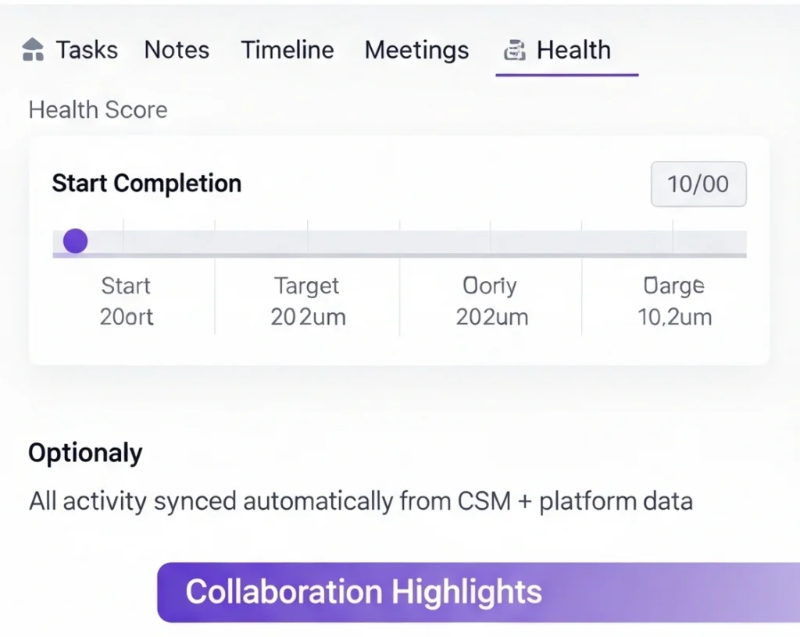Click the Health tab icon
800x637 pixels.
pos(514,51)
